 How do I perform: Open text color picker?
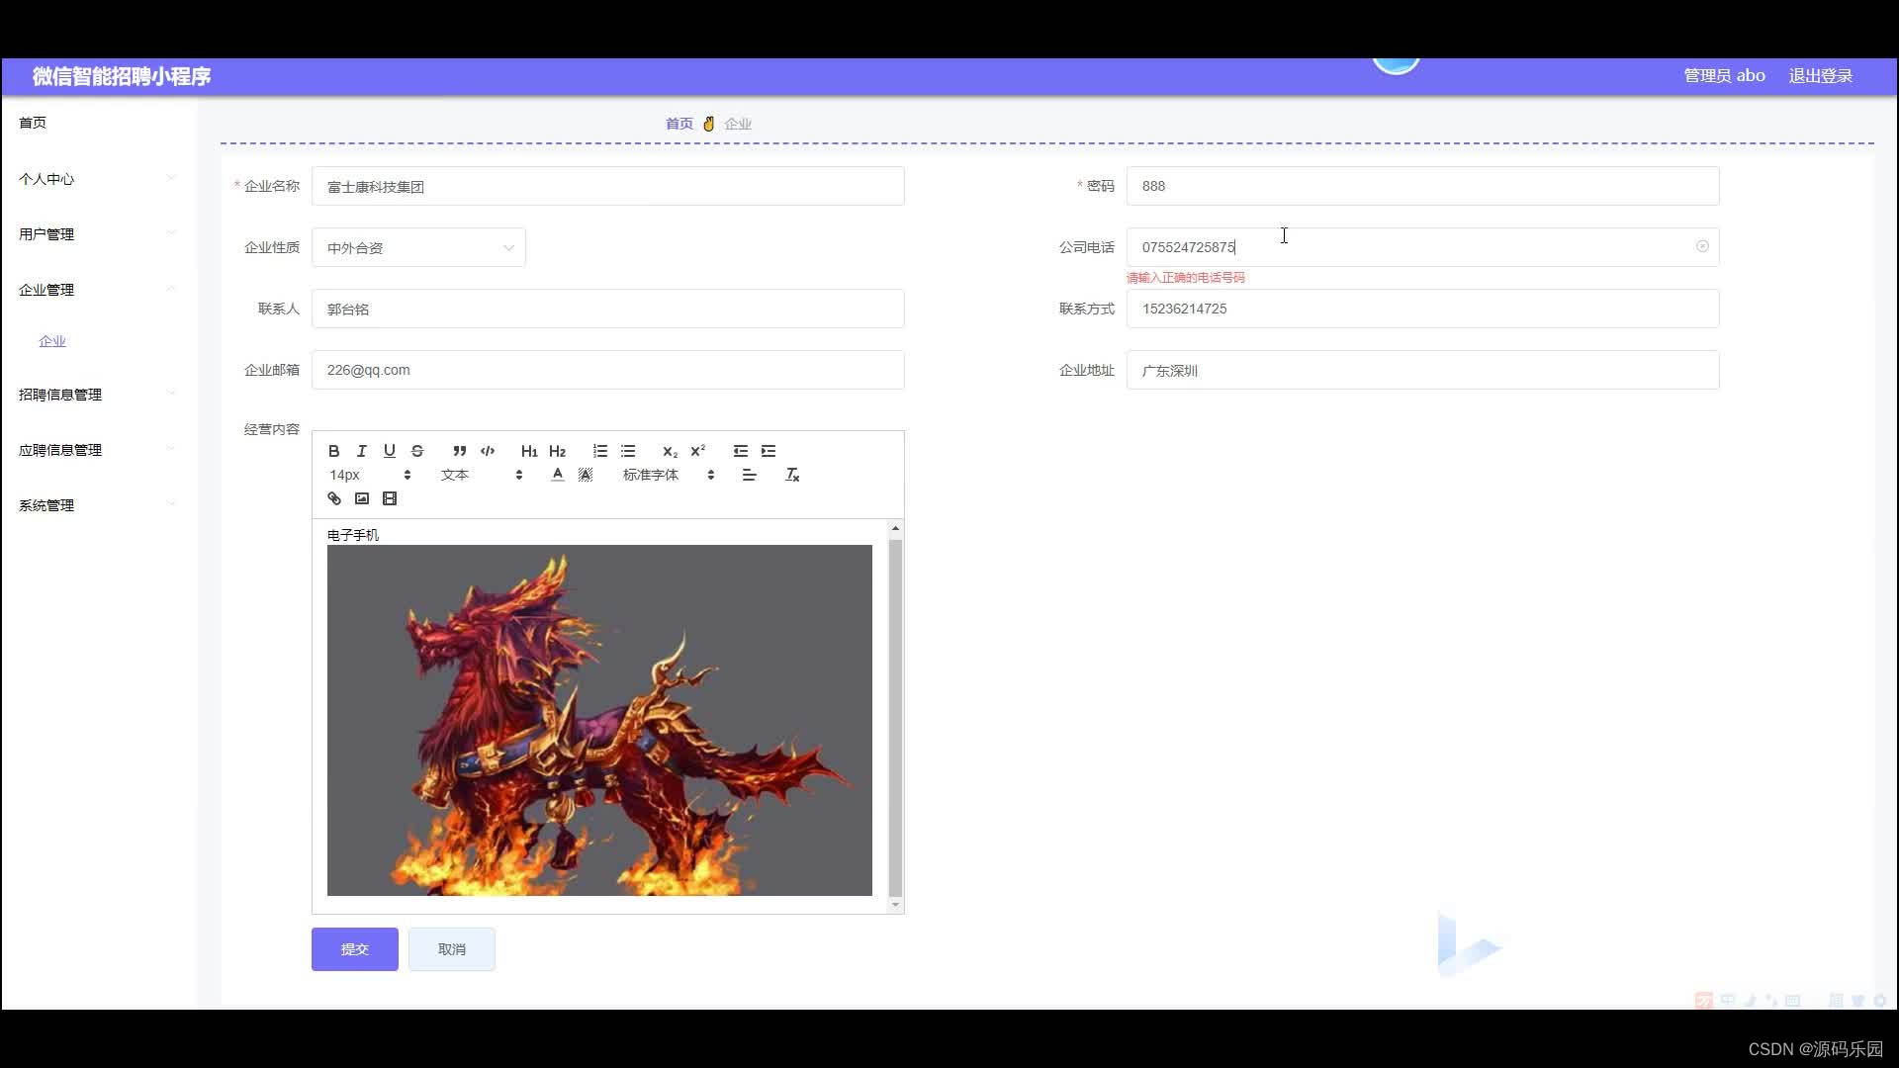click(x=558, y=476)
